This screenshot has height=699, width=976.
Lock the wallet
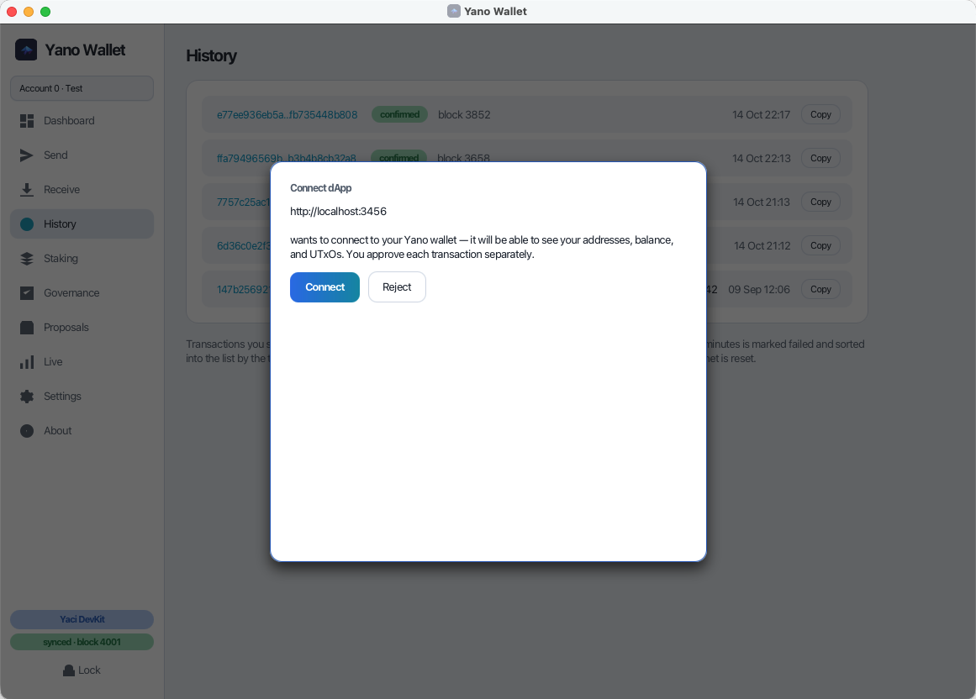coord(82,670)
